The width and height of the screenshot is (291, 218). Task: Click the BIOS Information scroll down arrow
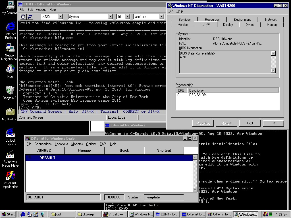273,71
